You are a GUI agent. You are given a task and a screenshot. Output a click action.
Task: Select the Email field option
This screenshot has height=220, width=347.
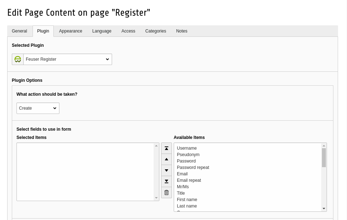click(182, 174)
